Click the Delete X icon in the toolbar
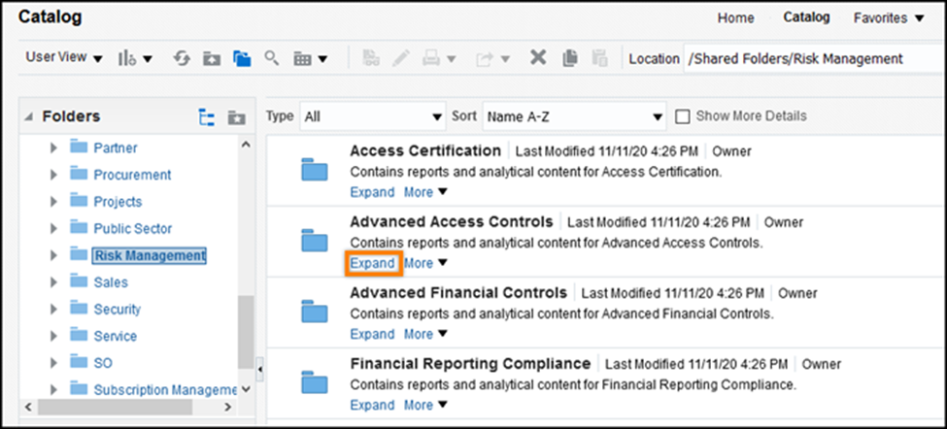Viewport: 947px width, 429px height. (537, 58)
